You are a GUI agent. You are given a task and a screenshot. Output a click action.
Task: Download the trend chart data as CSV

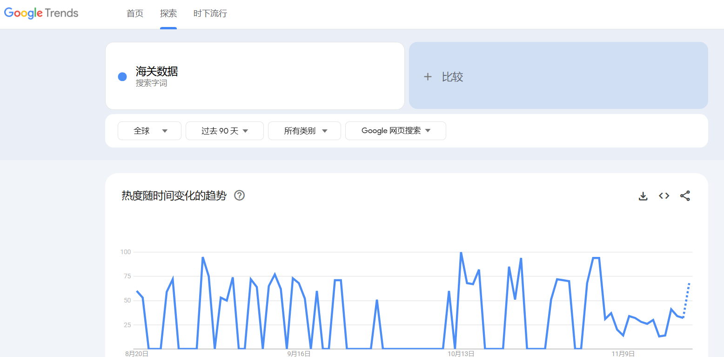(x=643, y=196)
